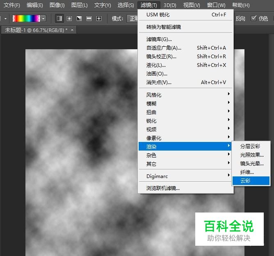This screenshot has height=256, width=274.
Task: Choose 光照效果... in render submenu
Action: 251,155
